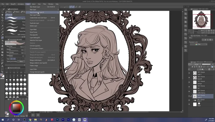The image size is (215, 122).
Task: Open Photoshop from the taskbar
Action: [x=58, y=120]
